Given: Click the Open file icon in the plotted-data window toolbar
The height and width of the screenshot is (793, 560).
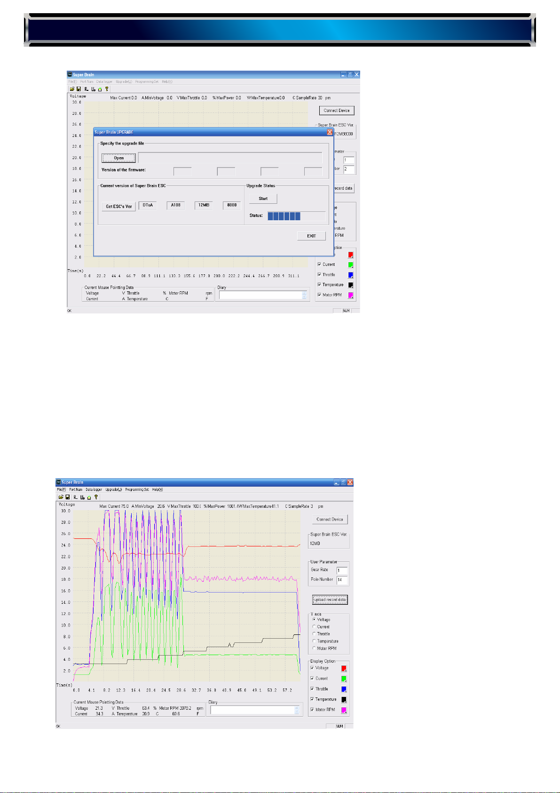Looking at the screenshot, I should point(61,497).
